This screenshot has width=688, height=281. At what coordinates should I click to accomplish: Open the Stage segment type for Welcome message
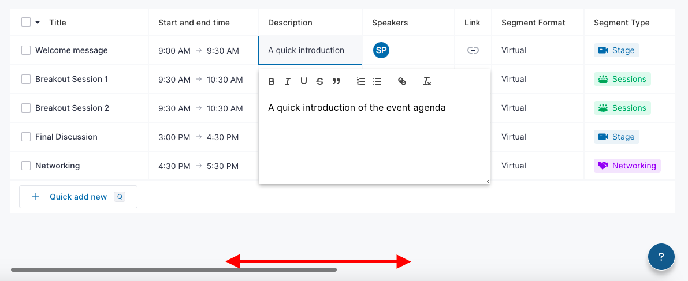tap(616, 50)
